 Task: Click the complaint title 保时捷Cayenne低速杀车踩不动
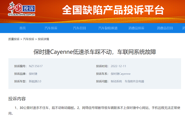(95, 52)
